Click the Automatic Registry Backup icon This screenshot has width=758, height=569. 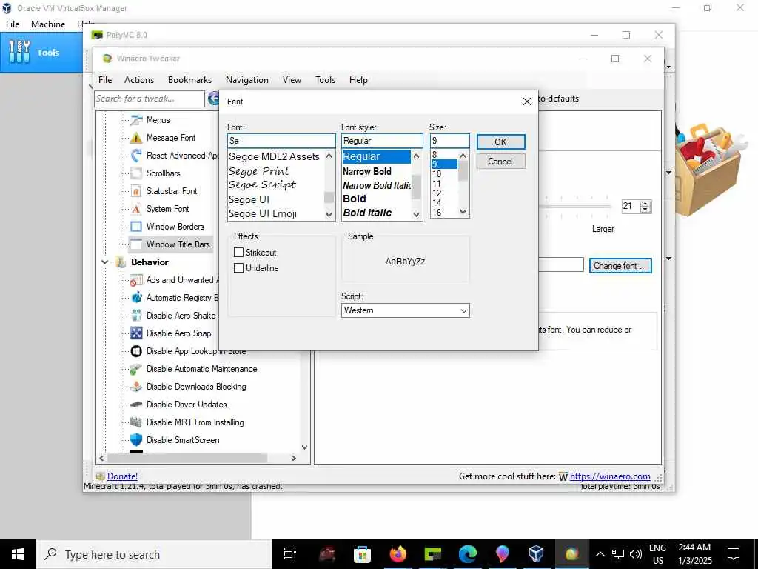136,298
